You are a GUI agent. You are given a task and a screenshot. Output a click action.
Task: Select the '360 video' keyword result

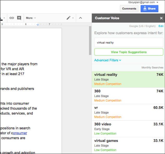click(x=128, y=129)
